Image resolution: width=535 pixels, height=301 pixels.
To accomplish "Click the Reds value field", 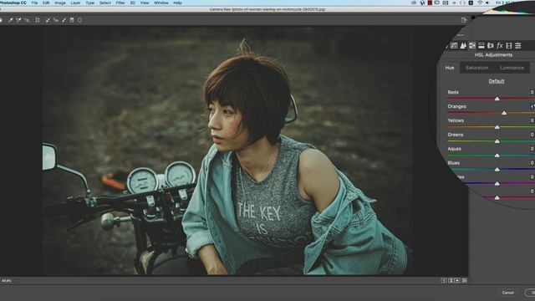I will tap(532, 92).
